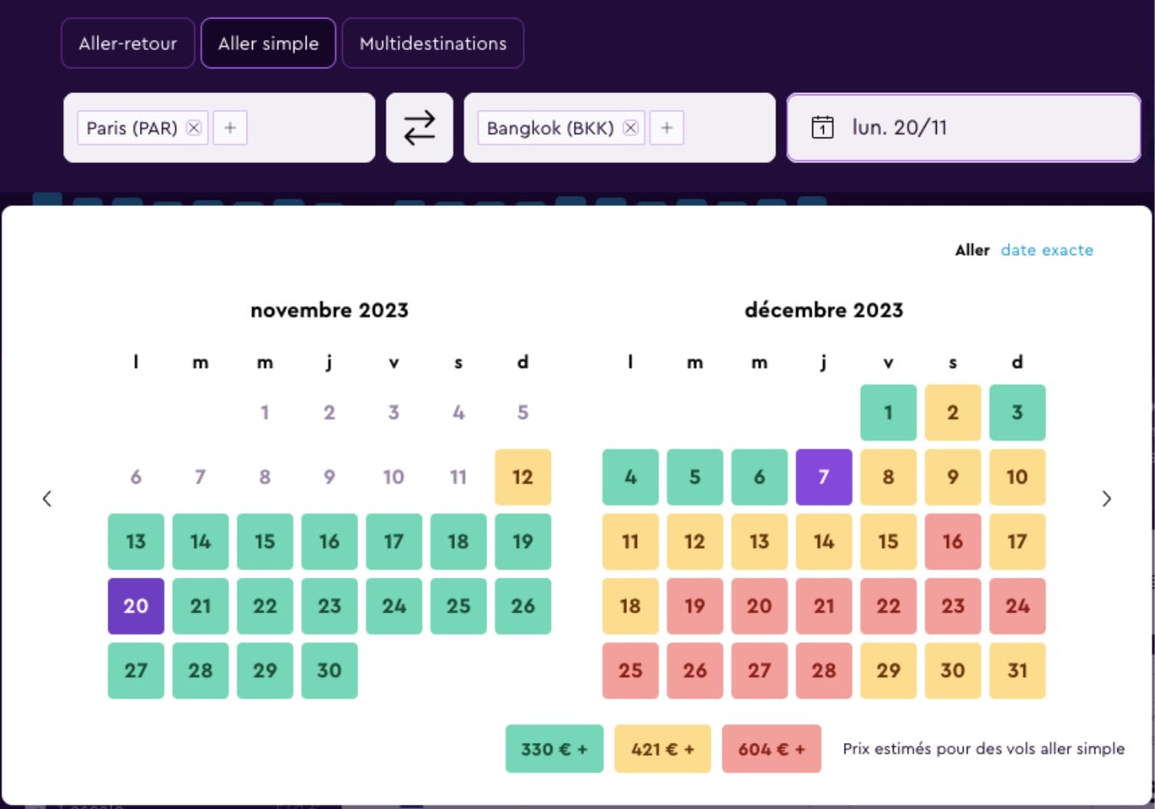Image resolution: width=1155 pixels, height=809 pixels.
Task: Choose 30 novembre as departure date
Action: pos(329,671)
